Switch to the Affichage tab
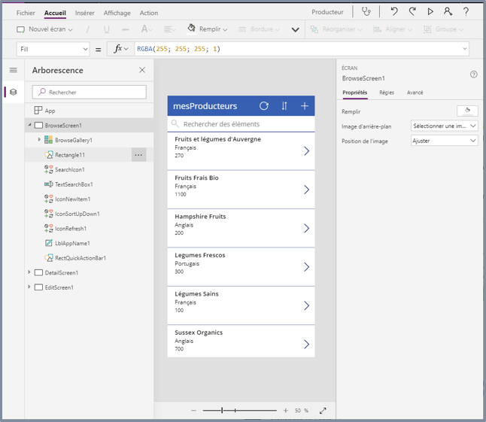Image resolution: width=486 pixels, height=422 pixels. coord(117,13)
